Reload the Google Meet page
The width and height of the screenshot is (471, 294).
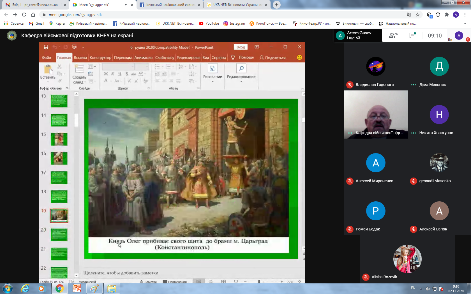point(24,15)
